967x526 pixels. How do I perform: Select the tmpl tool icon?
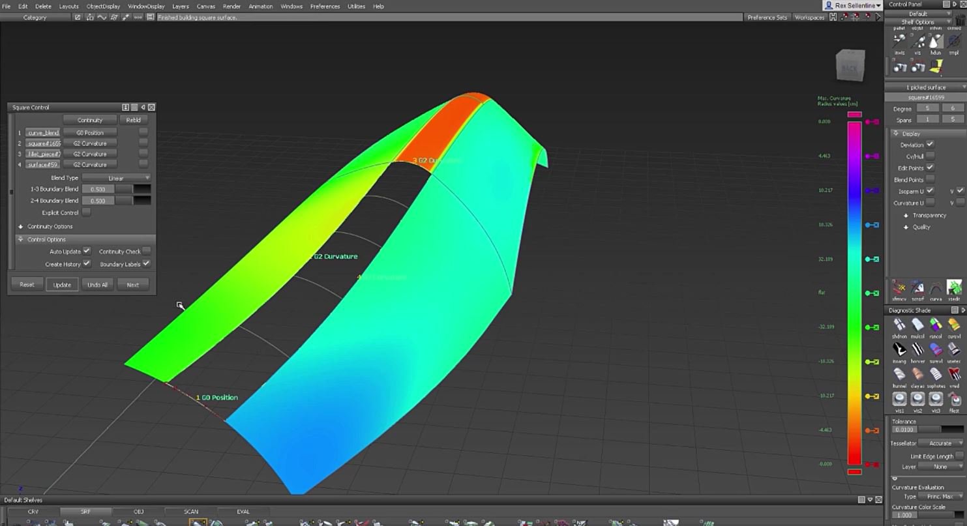(954, 41)
